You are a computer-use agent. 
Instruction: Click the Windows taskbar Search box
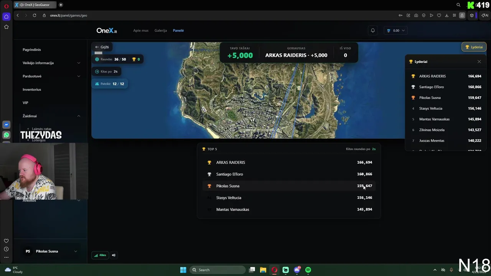tap(218, 270)
